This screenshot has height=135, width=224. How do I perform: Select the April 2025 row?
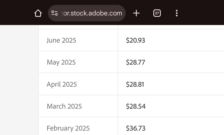131,84
